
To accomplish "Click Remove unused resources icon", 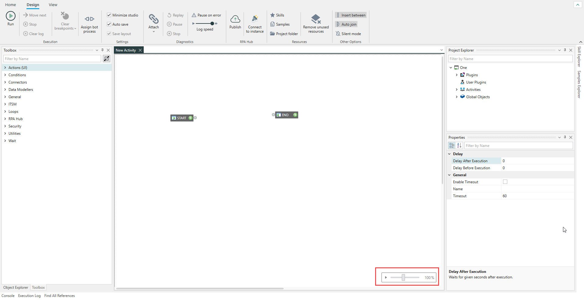I will (316, 19).
